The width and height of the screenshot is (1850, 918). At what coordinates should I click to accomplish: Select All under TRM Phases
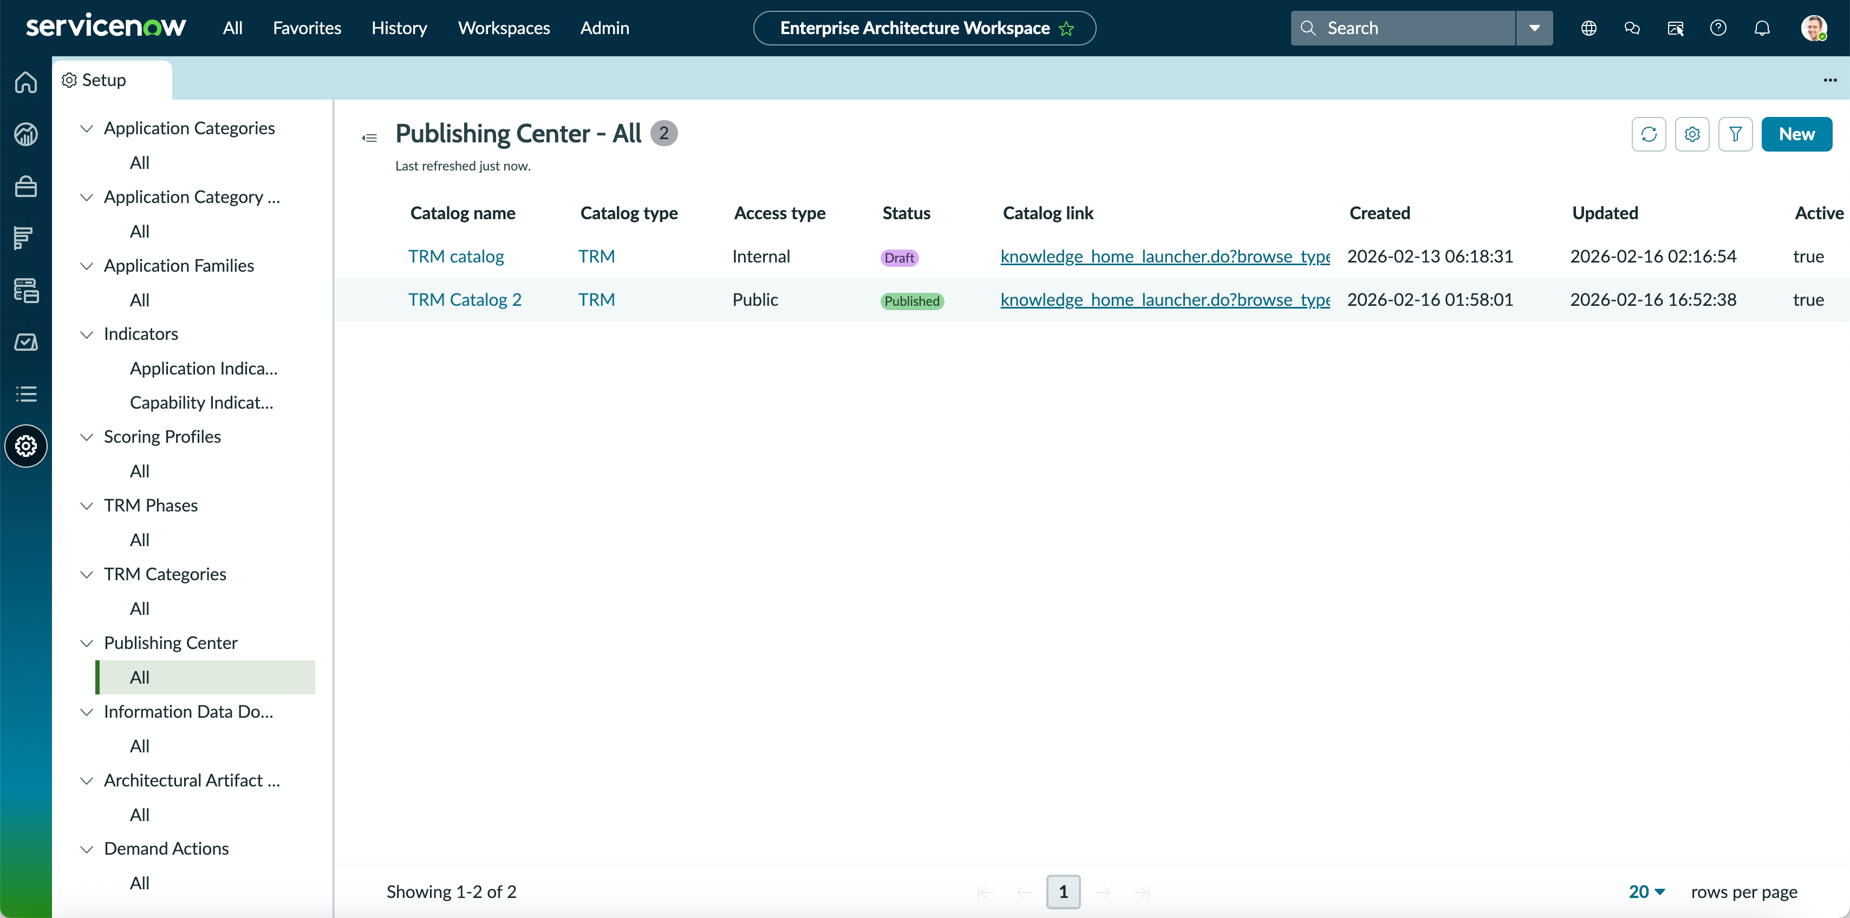tap(139, 540)
